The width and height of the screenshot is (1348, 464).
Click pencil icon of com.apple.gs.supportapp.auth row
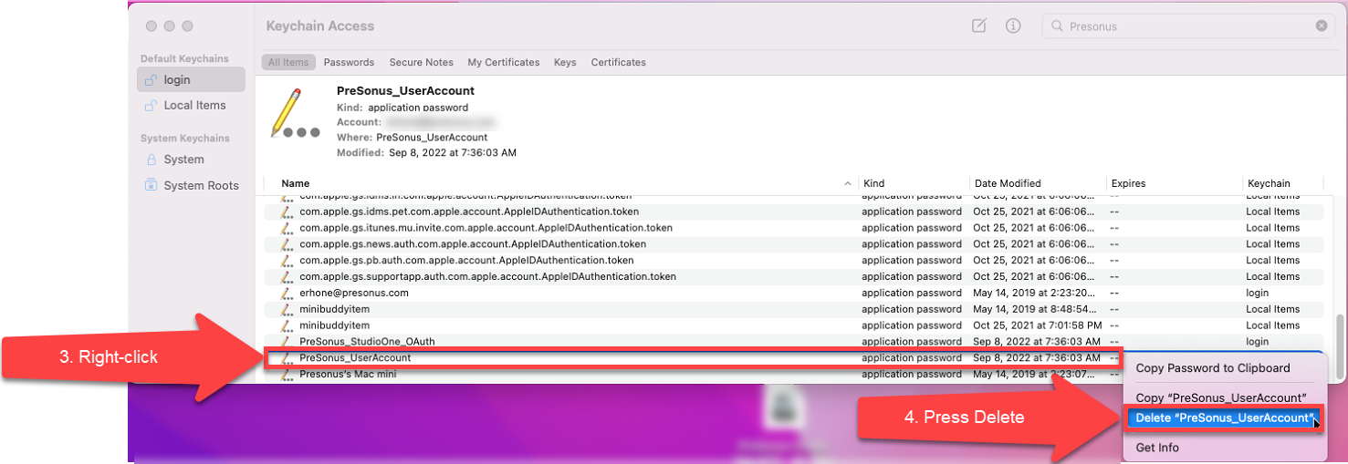[287, 276]
